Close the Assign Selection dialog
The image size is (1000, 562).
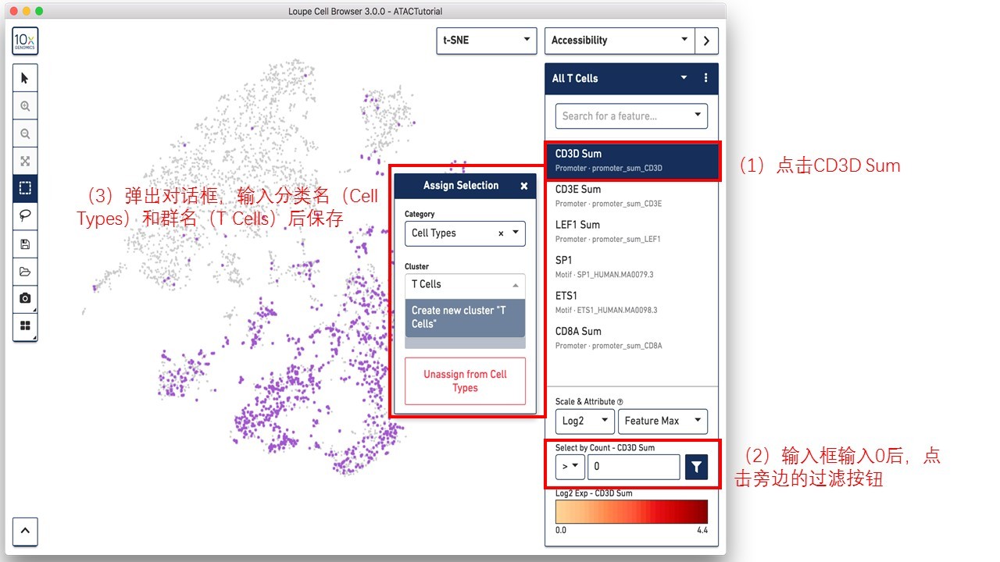524,186
